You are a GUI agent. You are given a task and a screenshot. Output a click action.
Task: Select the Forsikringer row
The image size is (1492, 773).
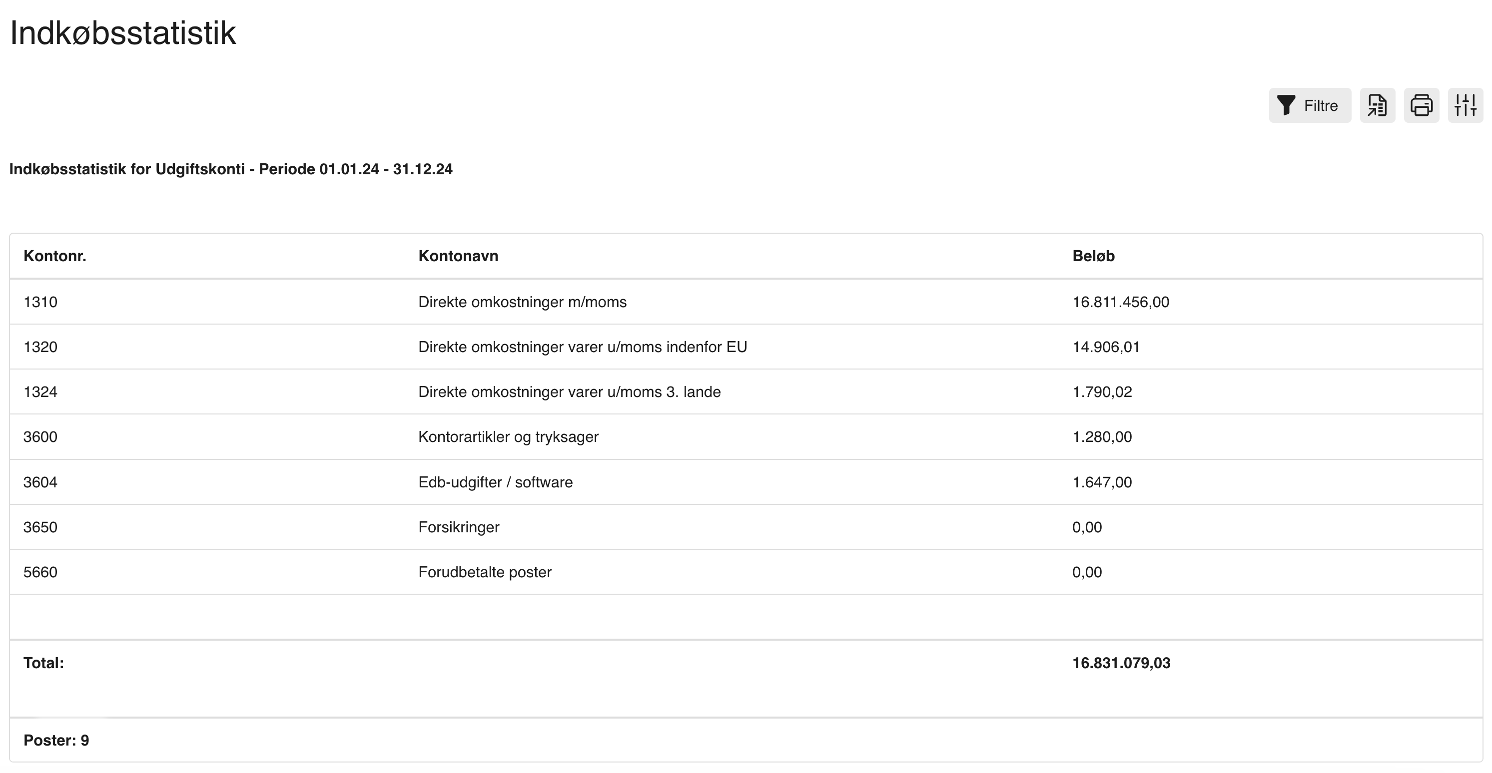click(x=459, y=527)
